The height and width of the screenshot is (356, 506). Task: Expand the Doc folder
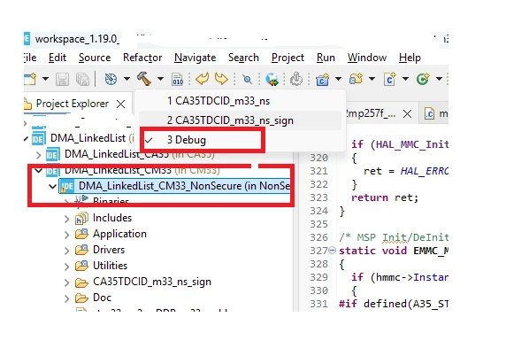coord(67,298)
